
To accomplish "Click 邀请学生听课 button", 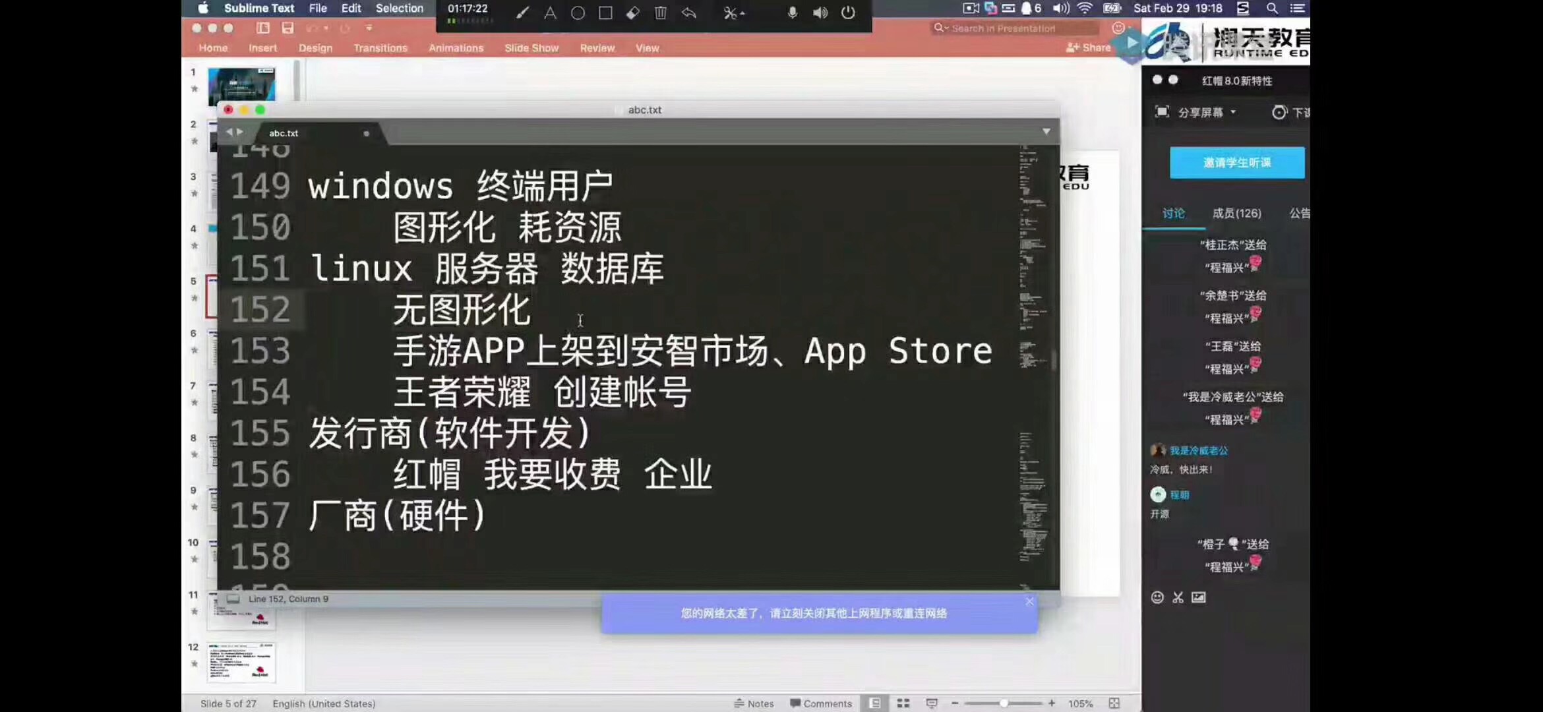I will [x=1236, y=163].
